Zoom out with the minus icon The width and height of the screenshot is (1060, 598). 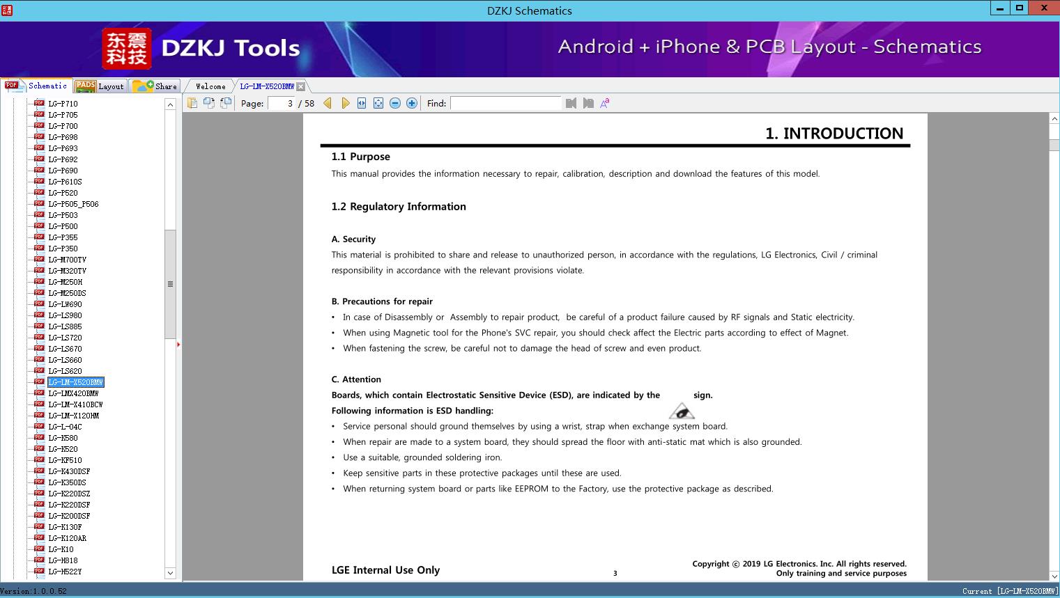pyautogui.click(x=395, y=103)
